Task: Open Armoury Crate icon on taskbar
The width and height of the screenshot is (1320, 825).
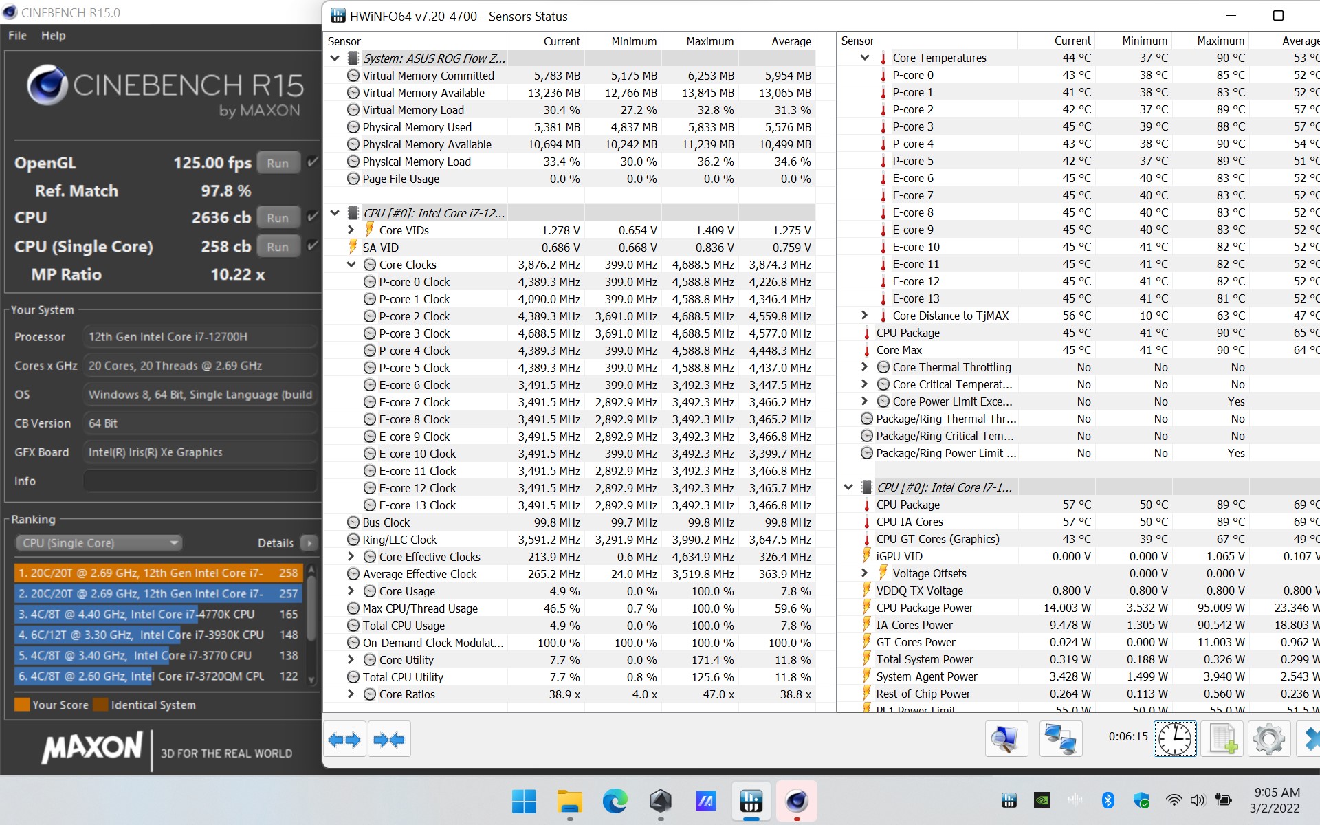Action: click(x=660, y=801)
